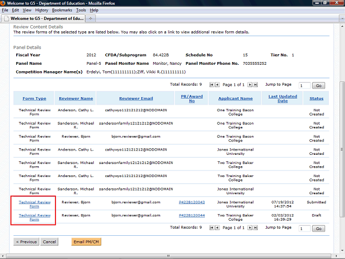The image size is (345, 259).
Task: Click bottom last page arrow icon
Action: coord(255,228)
